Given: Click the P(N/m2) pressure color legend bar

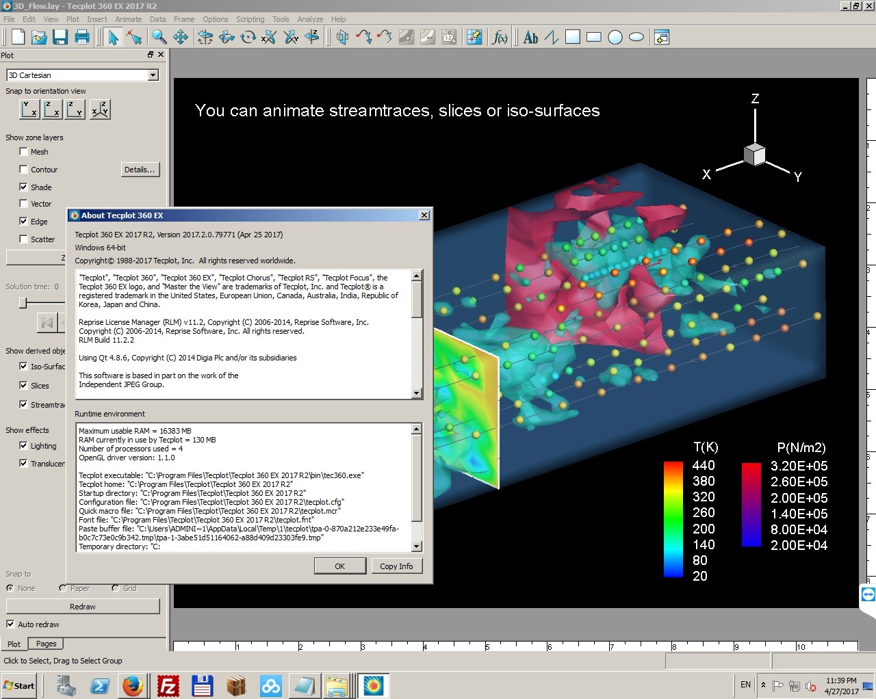Looking at the screenshot, I should pos(751,505).
